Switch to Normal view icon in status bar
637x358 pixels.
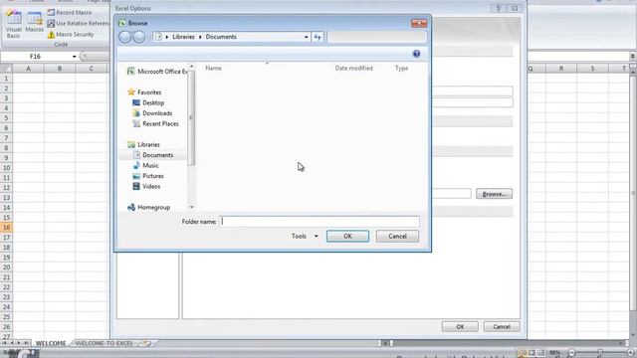click(x=523, y=353)
